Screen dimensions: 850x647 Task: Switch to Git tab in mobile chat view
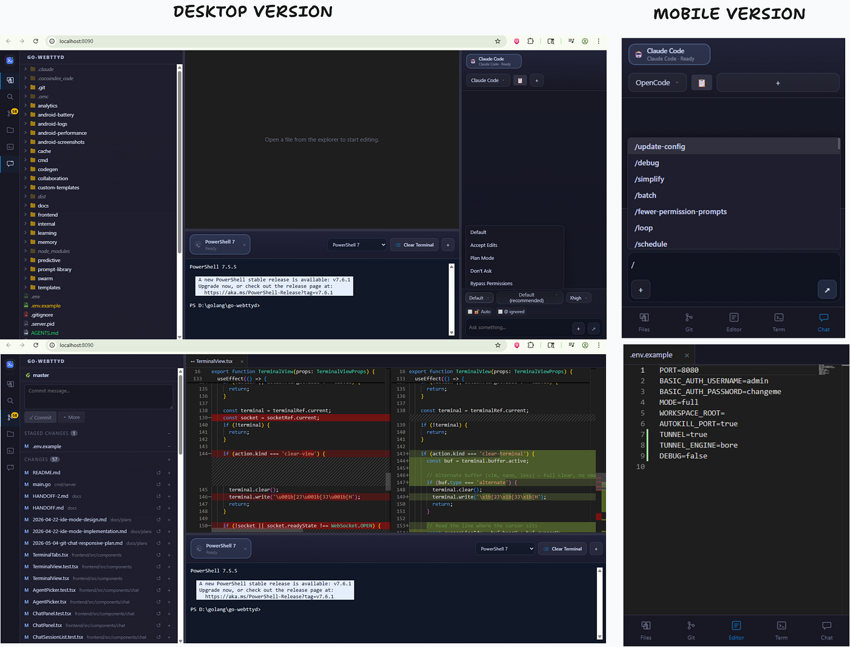pyautogui.click(x=689, y=322)
